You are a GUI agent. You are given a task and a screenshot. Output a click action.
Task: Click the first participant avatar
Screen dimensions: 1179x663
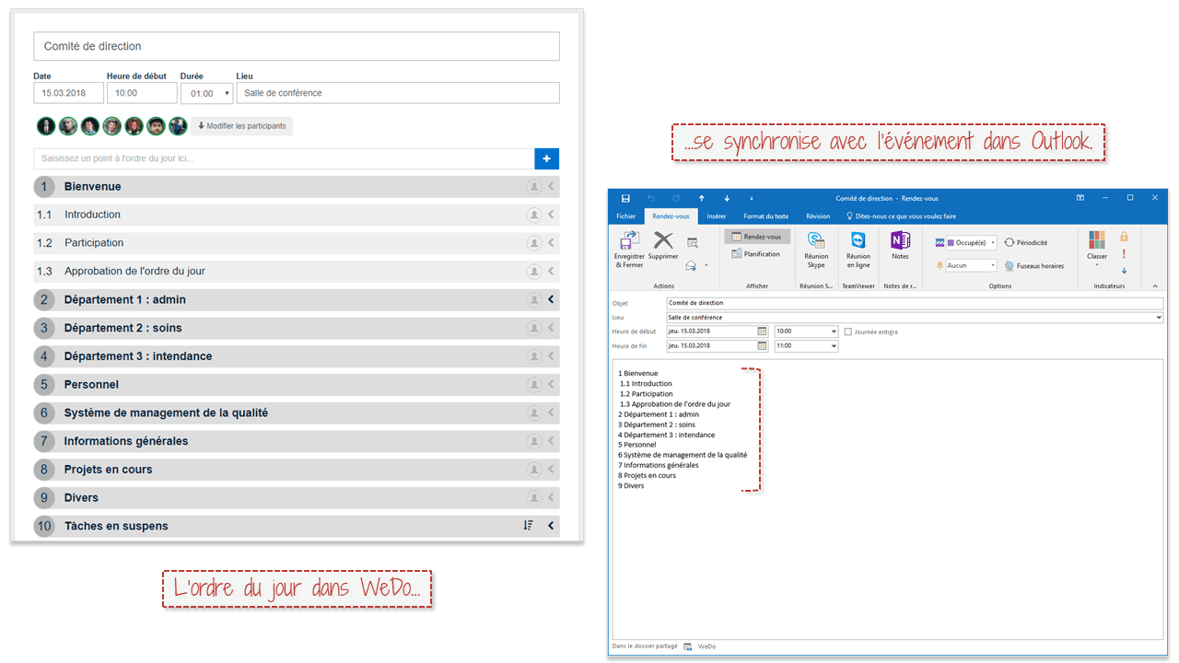coord(46,126)
